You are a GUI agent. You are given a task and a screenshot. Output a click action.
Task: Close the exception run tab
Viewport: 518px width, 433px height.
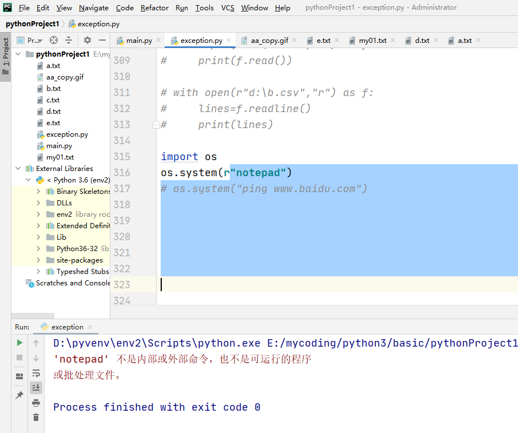click(90, 327)
